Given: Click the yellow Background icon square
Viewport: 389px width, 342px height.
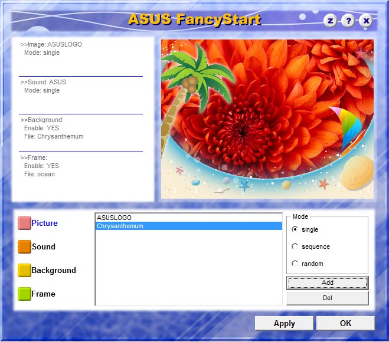Looking at the screenshot, I should (24, 270).
